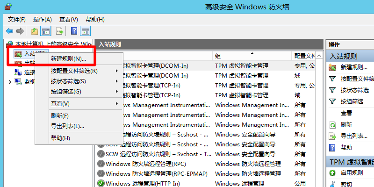Click the blue help question-mark toolbar icon
The height and width of the screenshot is (187, 374).
[74, 31]
